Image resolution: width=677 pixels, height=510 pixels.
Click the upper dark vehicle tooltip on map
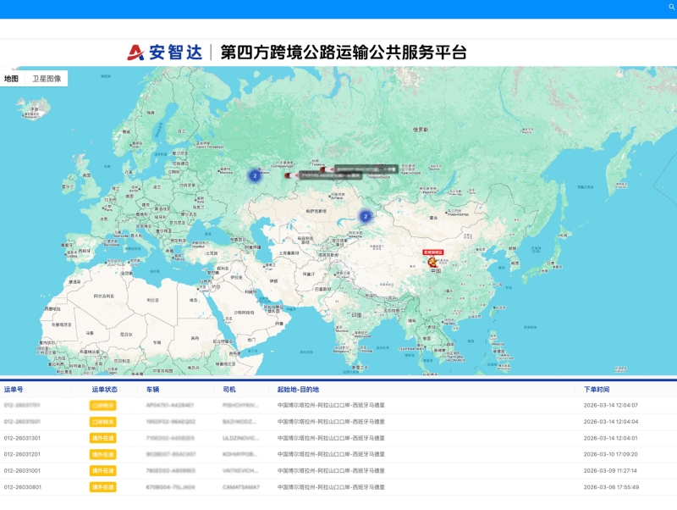click(366, 169)
